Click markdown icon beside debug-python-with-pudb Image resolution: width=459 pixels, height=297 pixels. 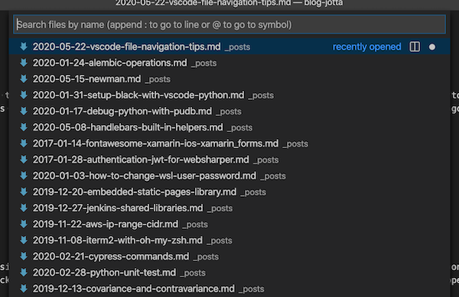click(x=24, y=111)
